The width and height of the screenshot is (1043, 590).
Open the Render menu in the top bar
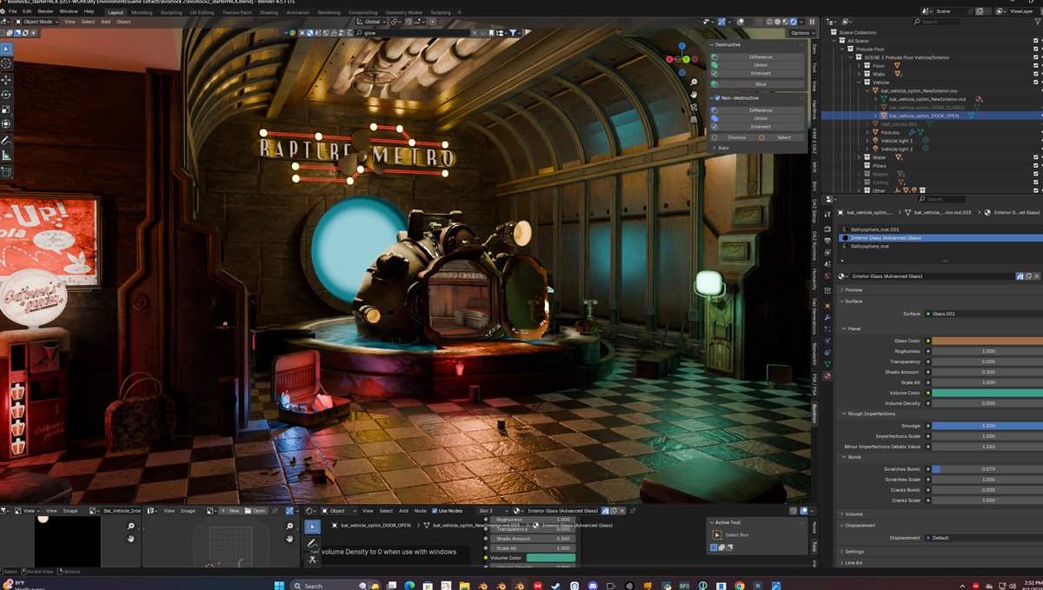(x=45, y=12)
